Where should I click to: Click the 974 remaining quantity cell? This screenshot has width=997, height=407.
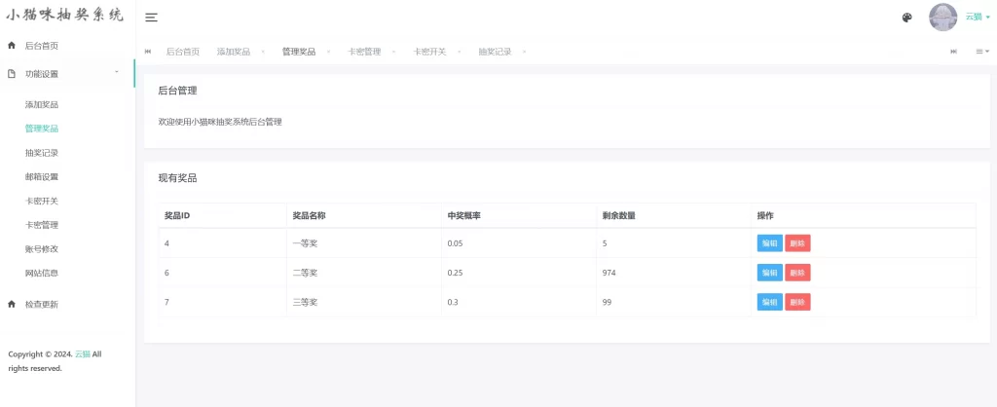coord(674,273)
